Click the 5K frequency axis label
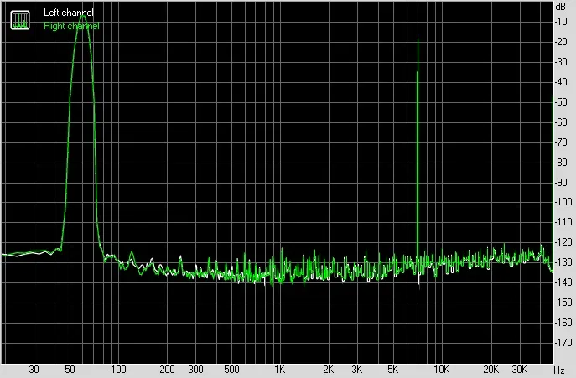Image resolution: width=576 pixels, height=378 pixels. [392, 369]
